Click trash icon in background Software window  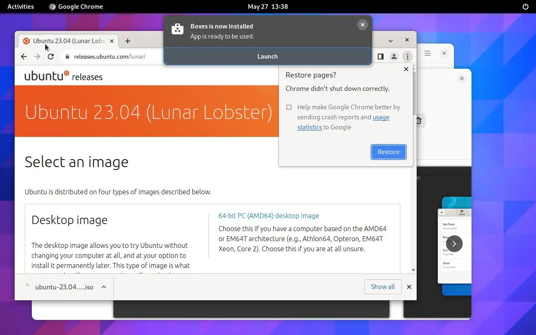point(419,121)
